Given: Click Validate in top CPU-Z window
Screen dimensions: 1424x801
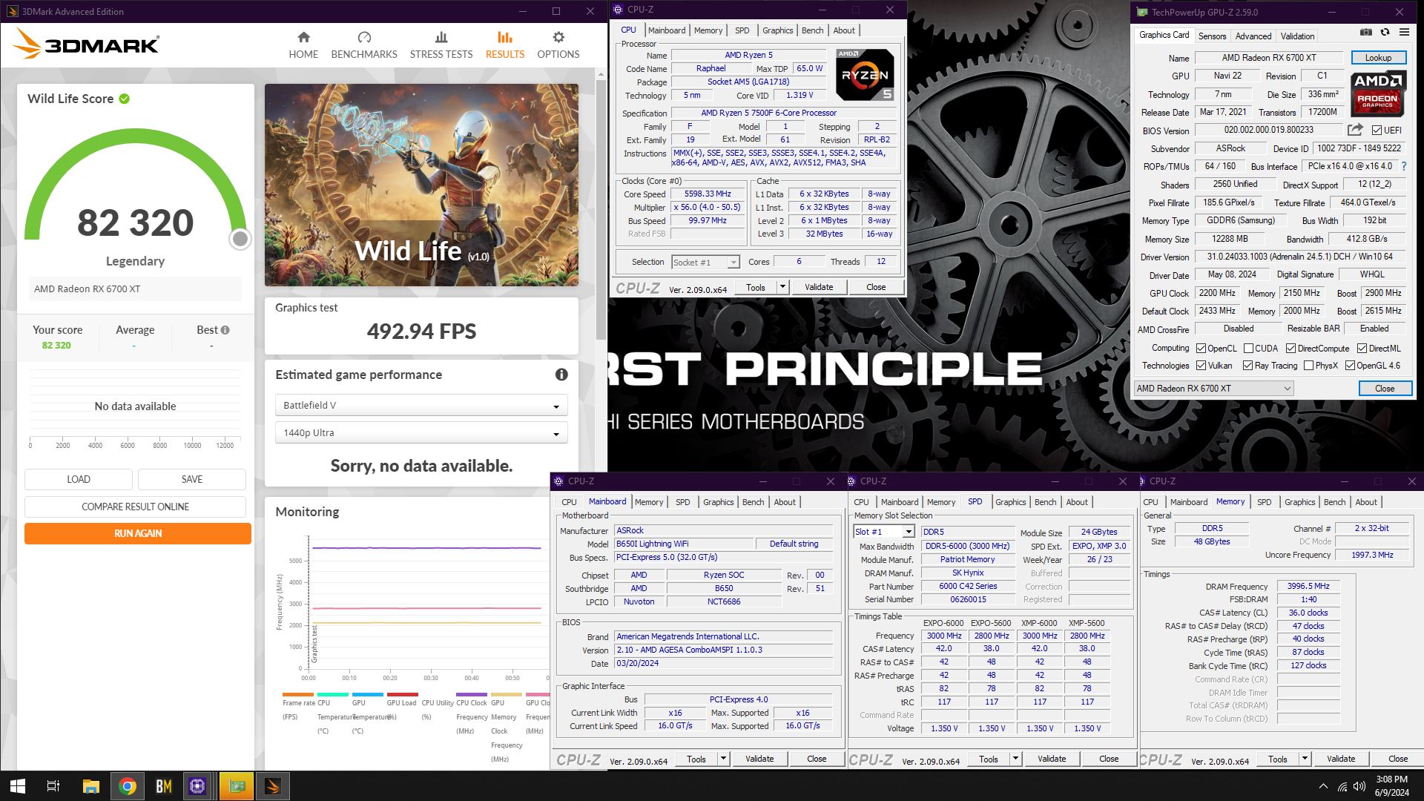Looking at the screenshot, I should click(819, 287).
